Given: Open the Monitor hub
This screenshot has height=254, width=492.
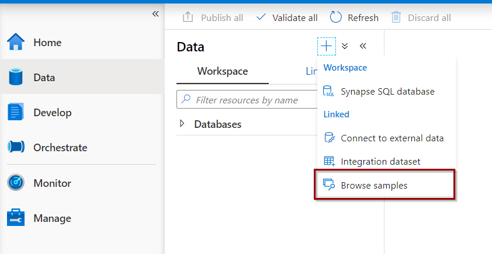Looking at the screenshot, I should 82,183.
